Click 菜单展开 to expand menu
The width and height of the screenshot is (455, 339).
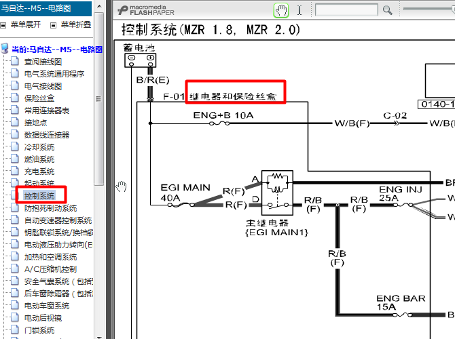26,24
